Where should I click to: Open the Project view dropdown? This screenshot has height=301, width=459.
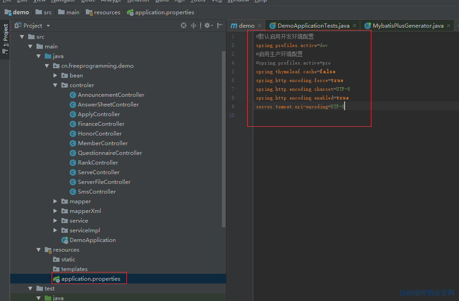48,26
